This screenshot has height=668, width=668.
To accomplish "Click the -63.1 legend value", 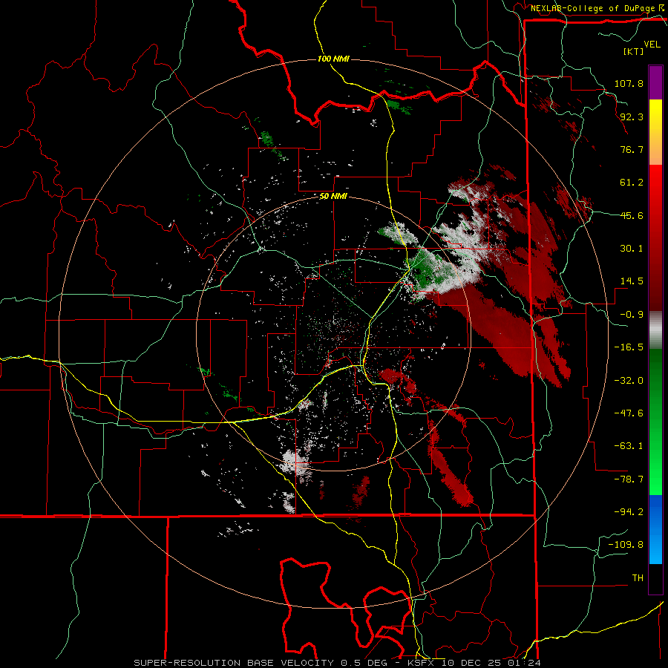I will 629,446.
